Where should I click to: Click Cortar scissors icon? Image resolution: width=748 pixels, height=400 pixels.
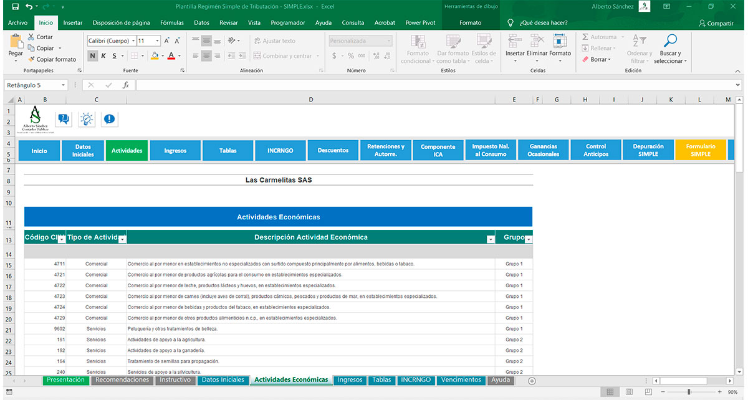tap(31, 37)
